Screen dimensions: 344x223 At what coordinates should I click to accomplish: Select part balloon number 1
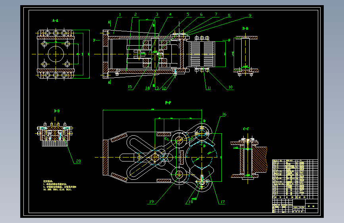tap(120, 15)
